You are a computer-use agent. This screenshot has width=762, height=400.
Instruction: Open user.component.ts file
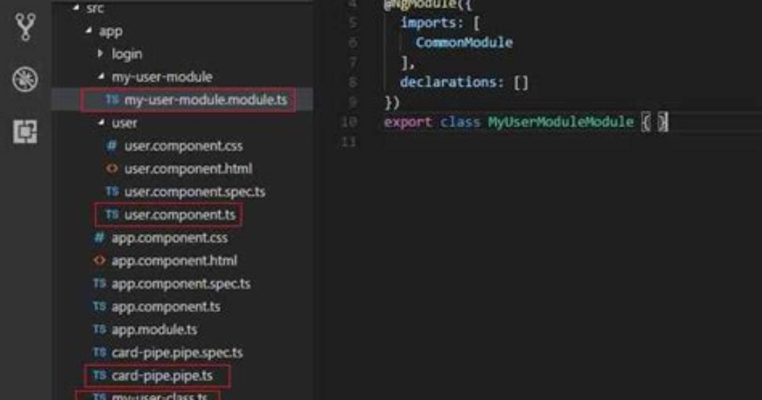pyautogui.click(x=180, y=215)
